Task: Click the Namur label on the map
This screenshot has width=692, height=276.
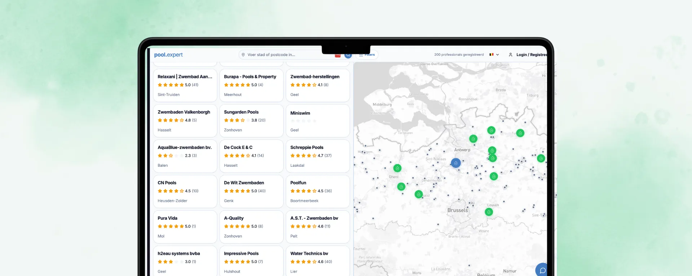Action: click(510, 271)
